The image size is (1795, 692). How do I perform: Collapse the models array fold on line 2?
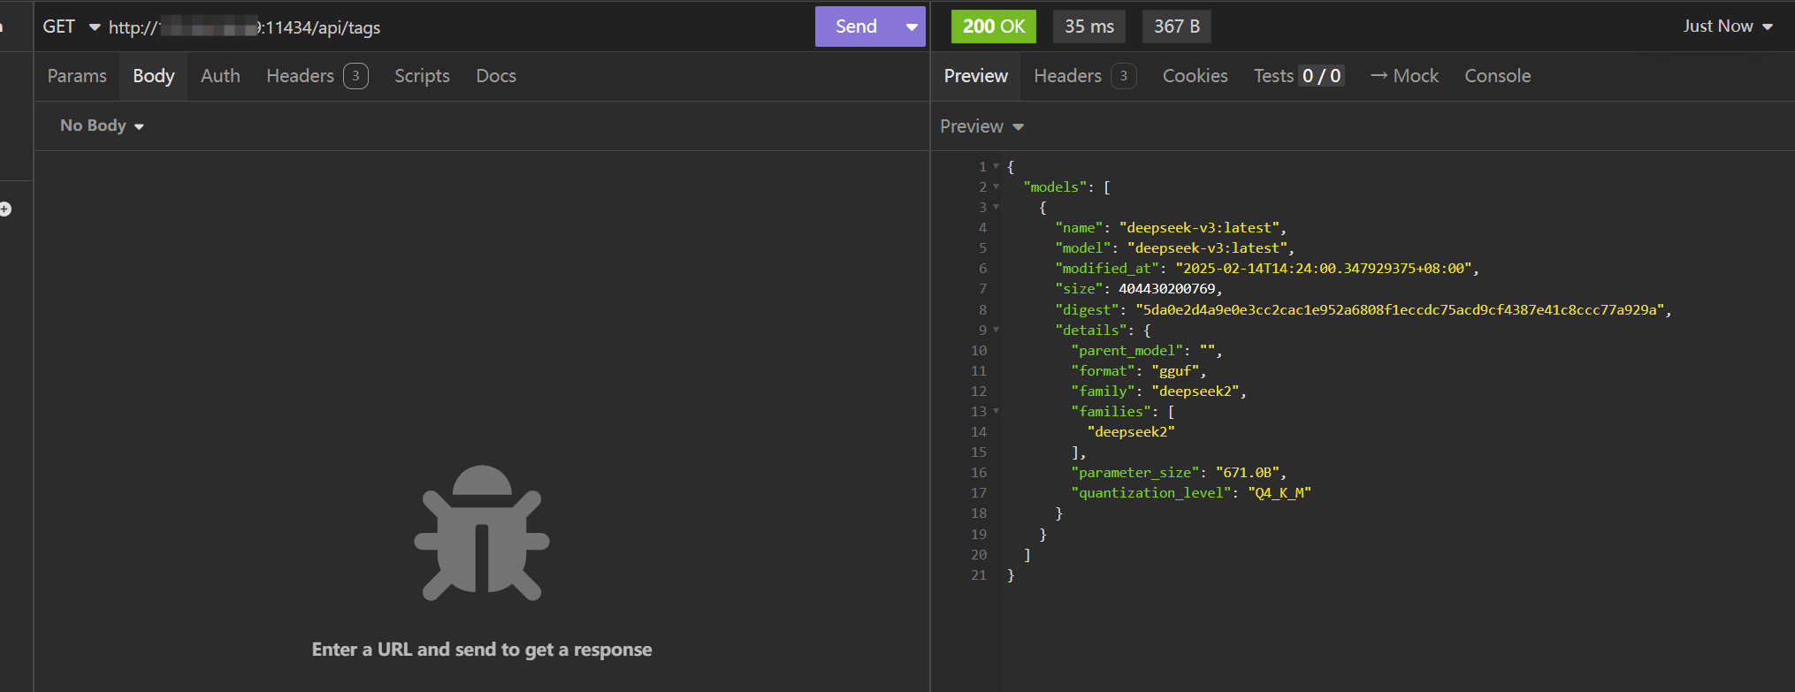pos(997,186)
